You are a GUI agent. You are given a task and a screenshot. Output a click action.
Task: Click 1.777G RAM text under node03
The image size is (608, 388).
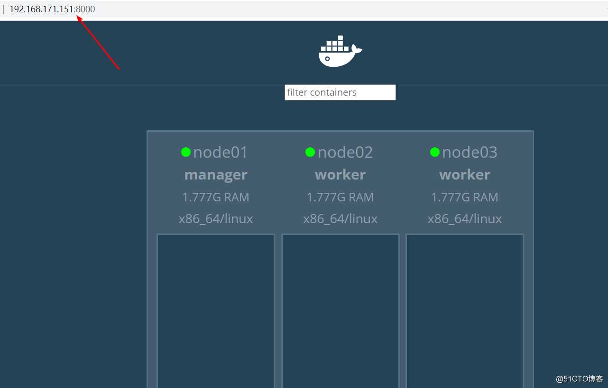click(465, 197)
